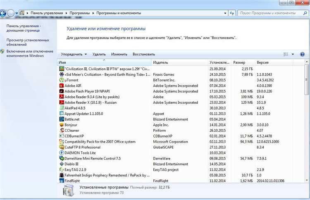Select the Battle.net row text
The height and width of the screenshot is (200, 310).
(72, 119)
